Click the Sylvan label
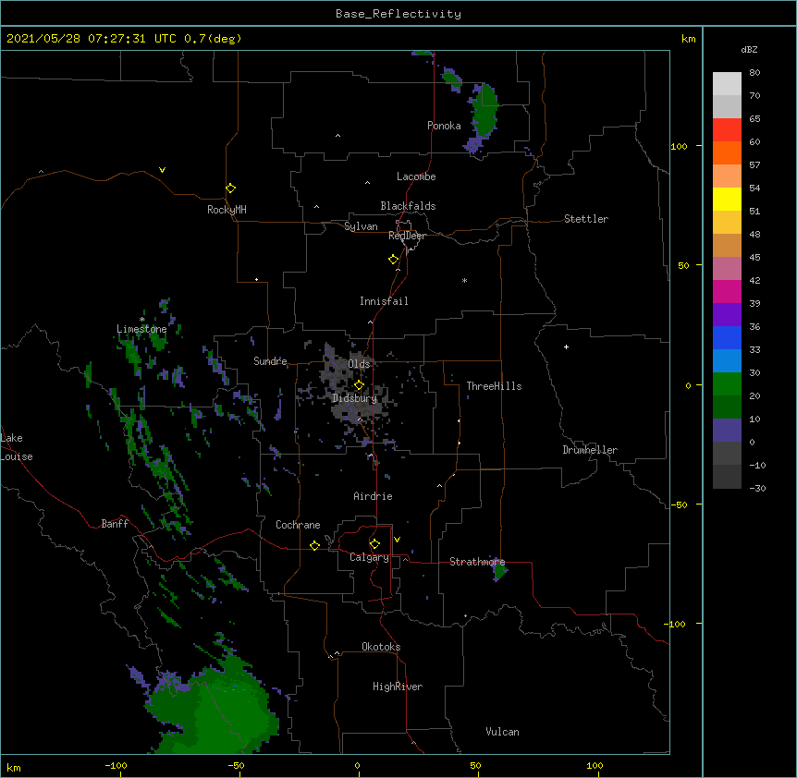The height and width of the screenshot is (778, 797). coord(361,226)
